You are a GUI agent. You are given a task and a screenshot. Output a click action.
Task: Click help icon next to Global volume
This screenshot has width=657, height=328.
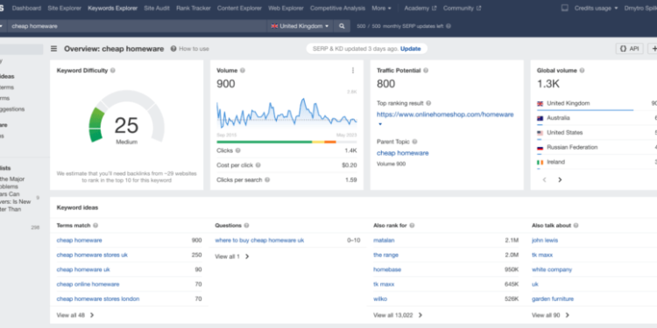[582, 71]
